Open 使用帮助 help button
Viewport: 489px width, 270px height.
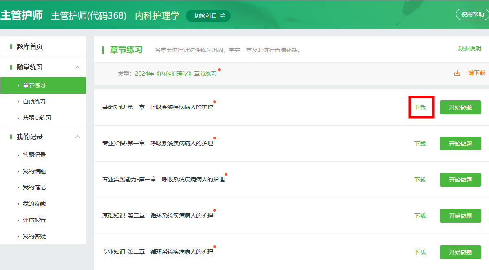[x=472, y=14]
